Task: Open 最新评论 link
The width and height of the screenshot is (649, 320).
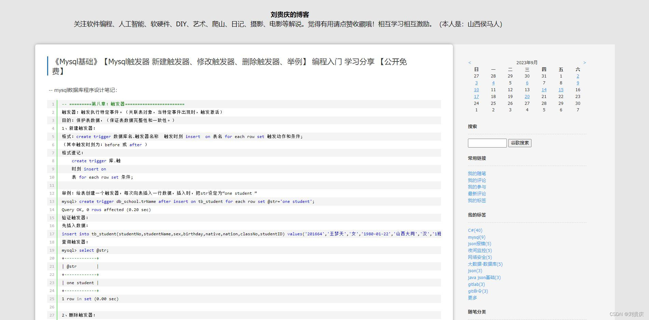Action: coord(477,194)
